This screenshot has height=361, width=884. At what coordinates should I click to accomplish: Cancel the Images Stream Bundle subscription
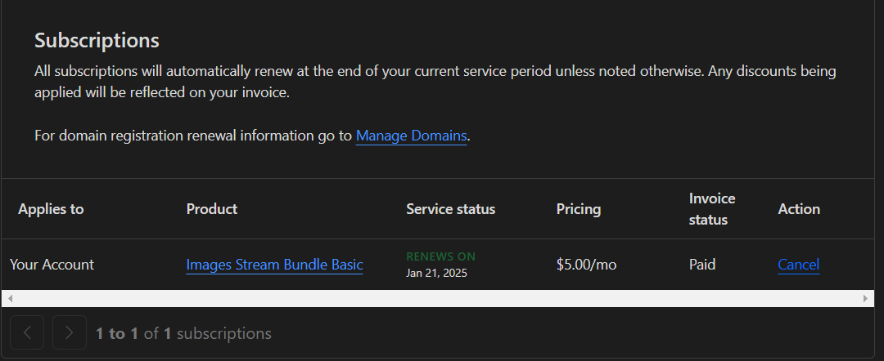point(798,265)
